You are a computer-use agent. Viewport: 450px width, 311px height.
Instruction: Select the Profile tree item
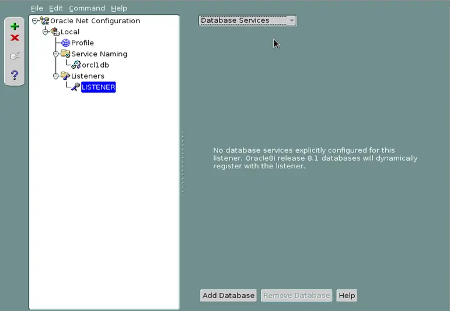coord(82,43)
